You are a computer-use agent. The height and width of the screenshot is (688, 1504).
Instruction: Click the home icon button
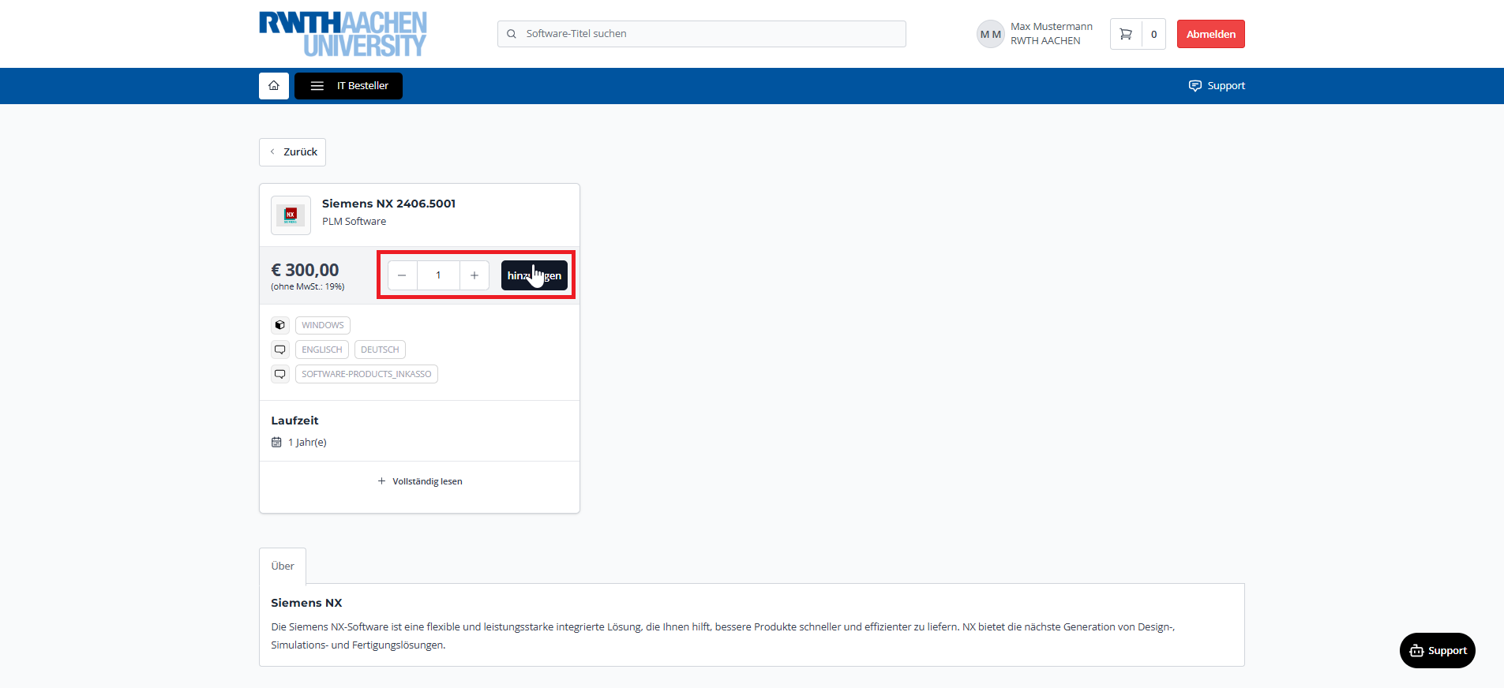pyautogui.click(x=273, y=86)
